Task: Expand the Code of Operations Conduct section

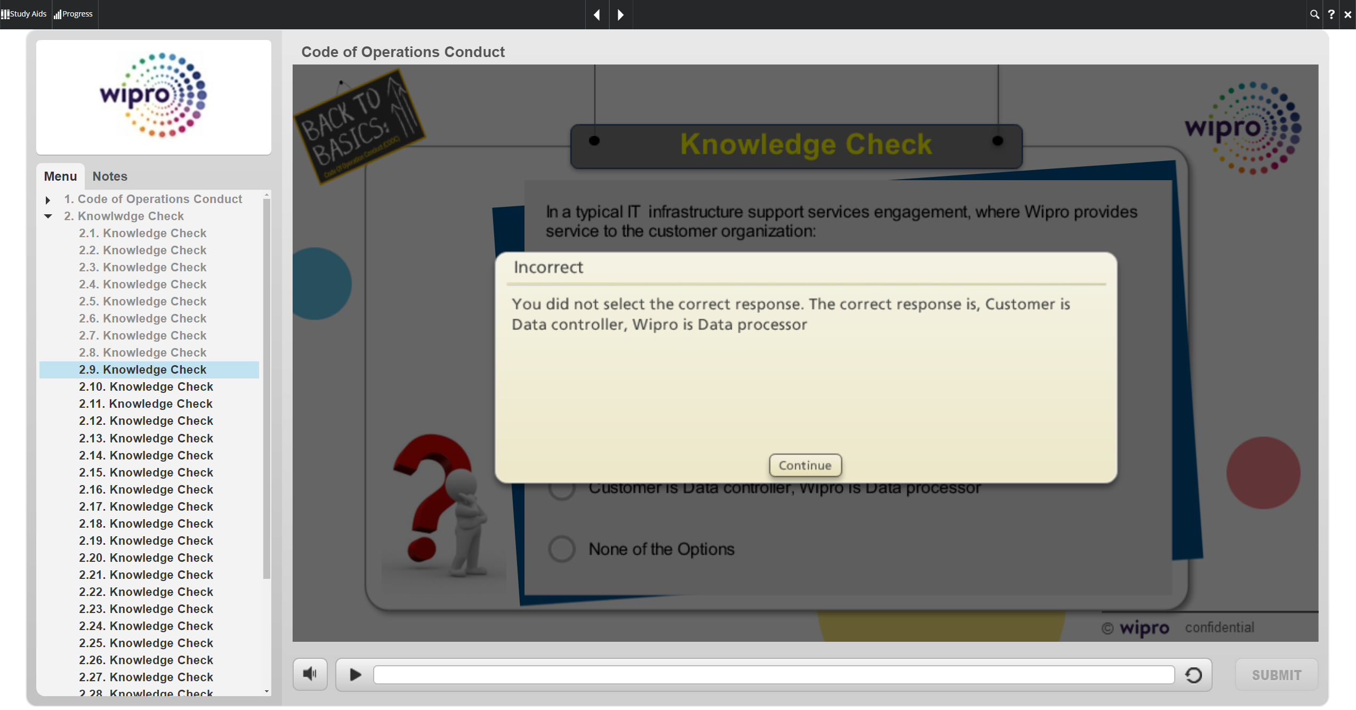Action: coord(48,200)
